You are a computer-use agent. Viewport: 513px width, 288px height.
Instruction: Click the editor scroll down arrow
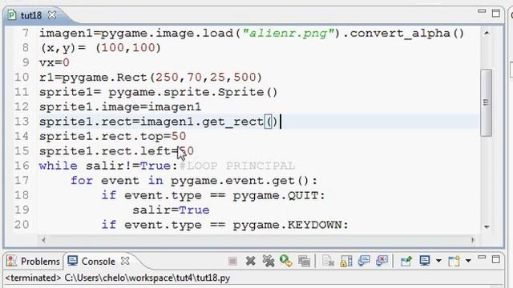tap(487, 226)
